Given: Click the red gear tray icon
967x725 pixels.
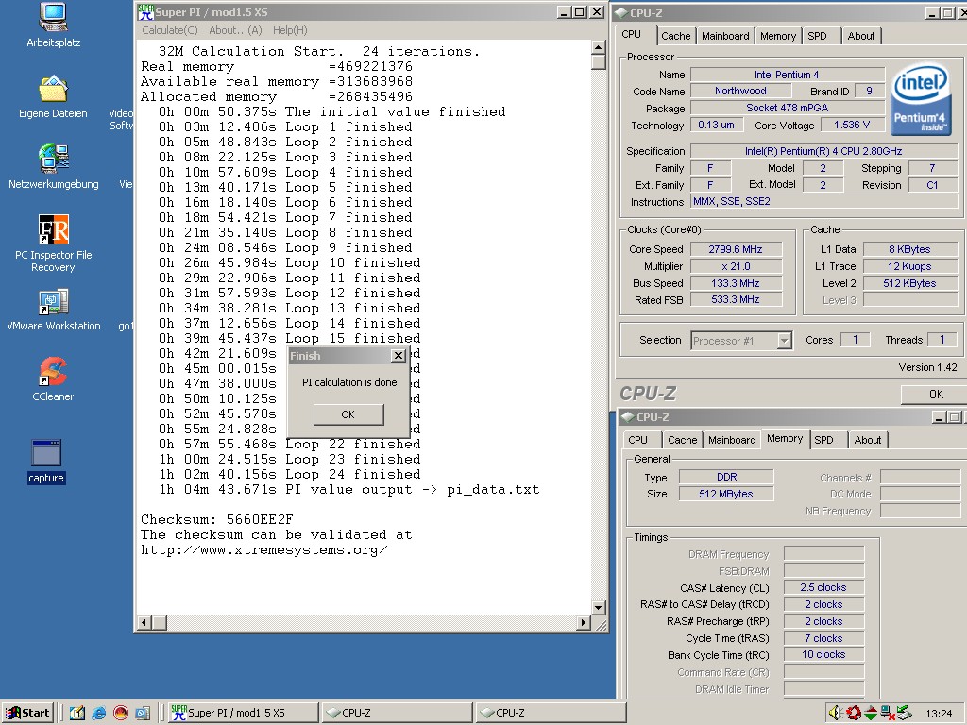Looking at the screenshot, I should [854, 714].
